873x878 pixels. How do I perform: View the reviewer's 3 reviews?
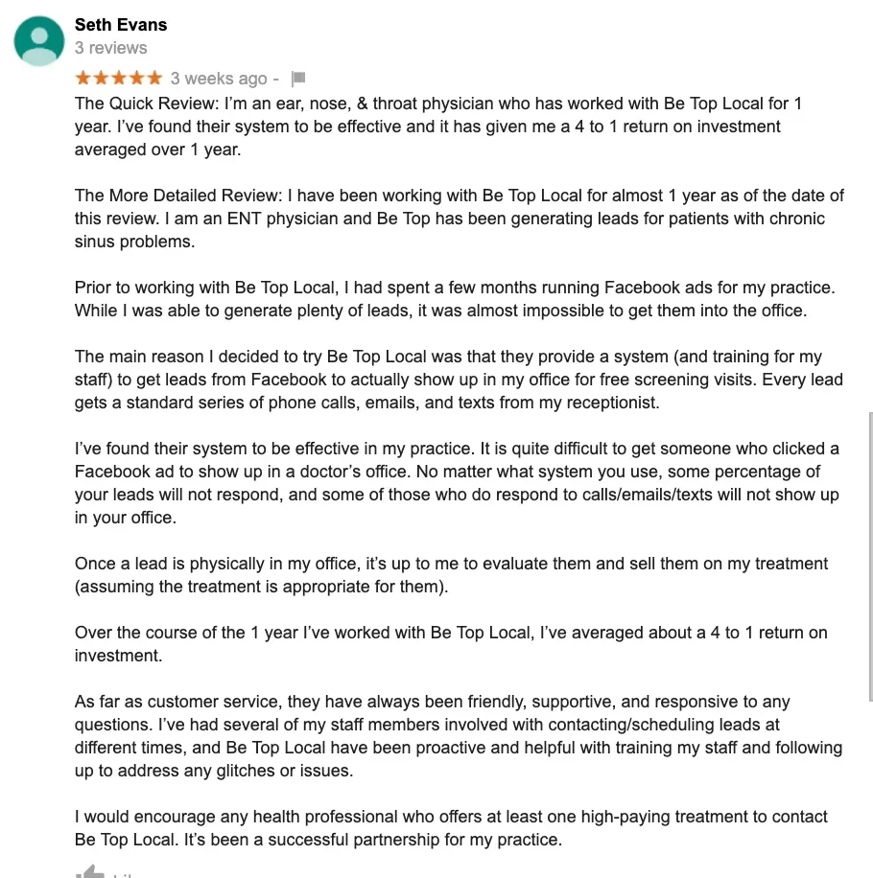pyautogui.click(x=111, y=48)
